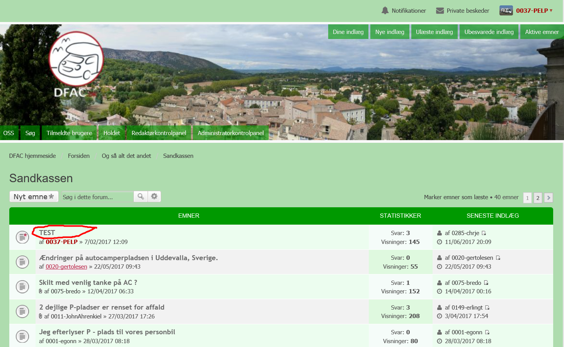Screen dimensions: 564x347
Task: View latest post icon by 0001-egonn
Action: click(x=487, y=332)
